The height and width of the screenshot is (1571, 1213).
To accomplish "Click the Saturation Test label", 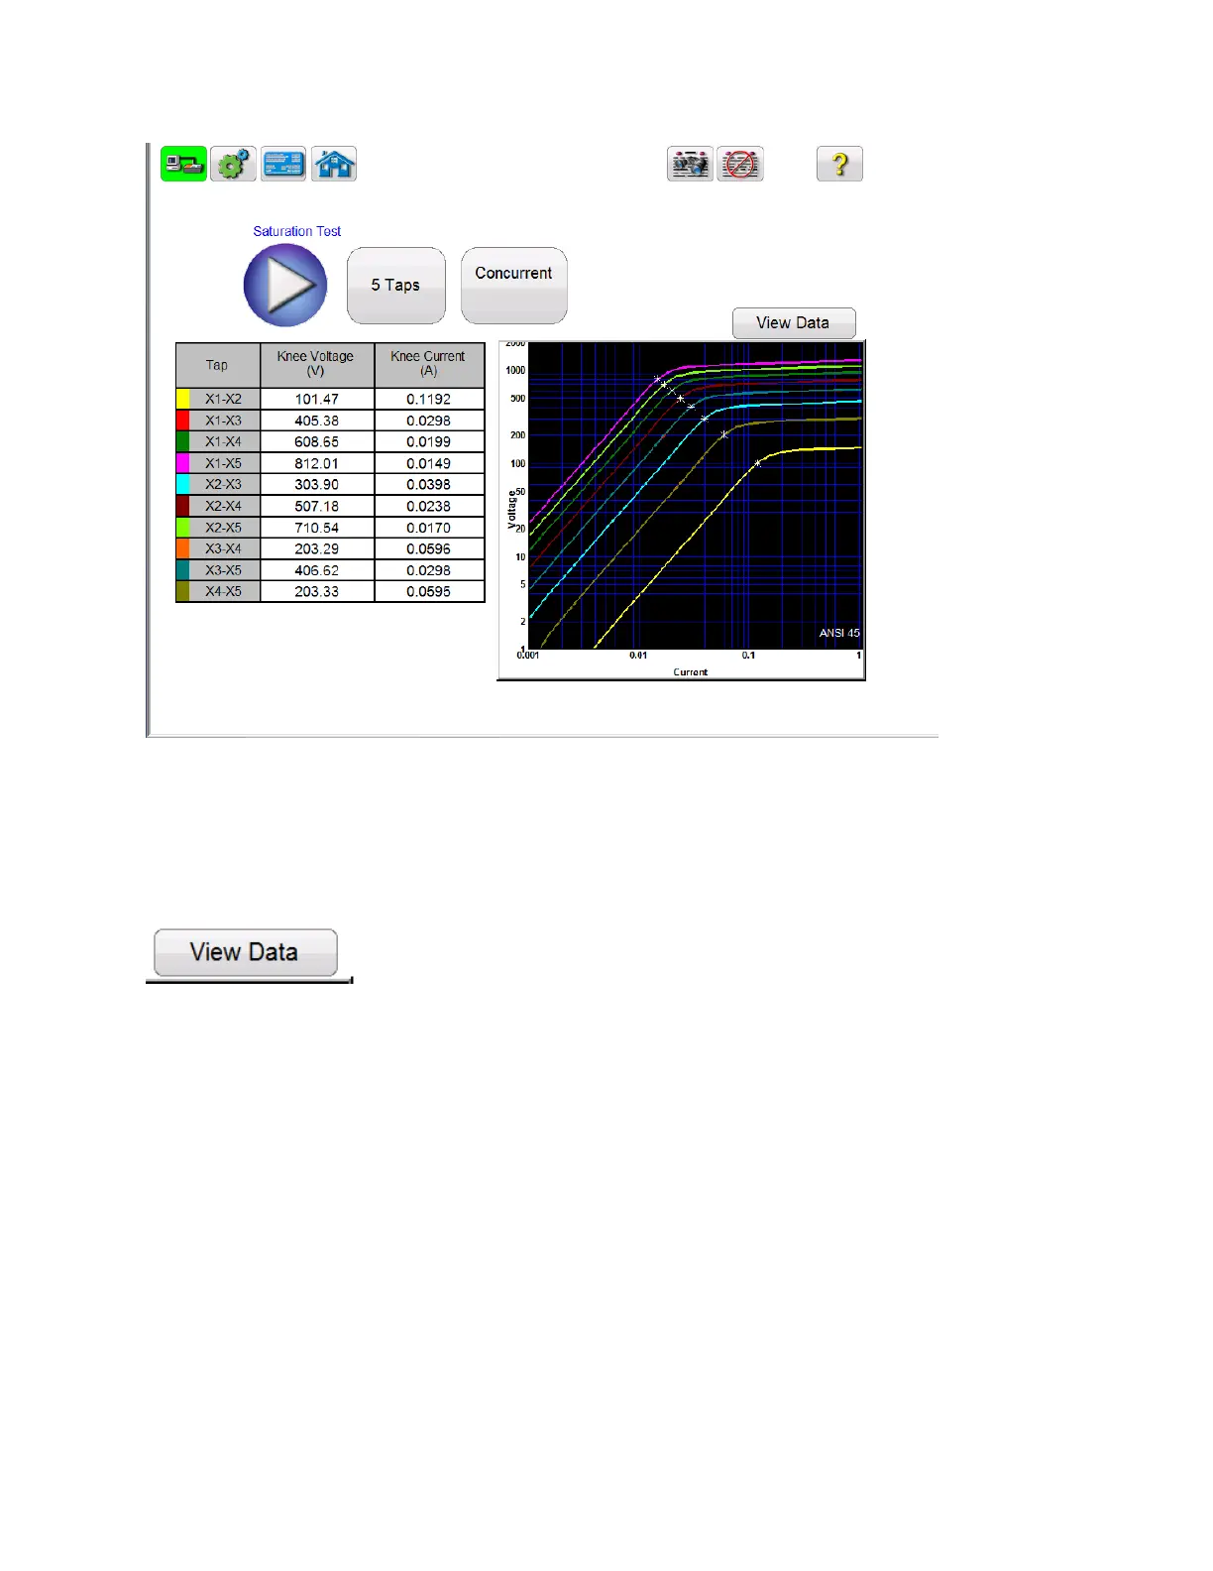I will coord(296,231).
